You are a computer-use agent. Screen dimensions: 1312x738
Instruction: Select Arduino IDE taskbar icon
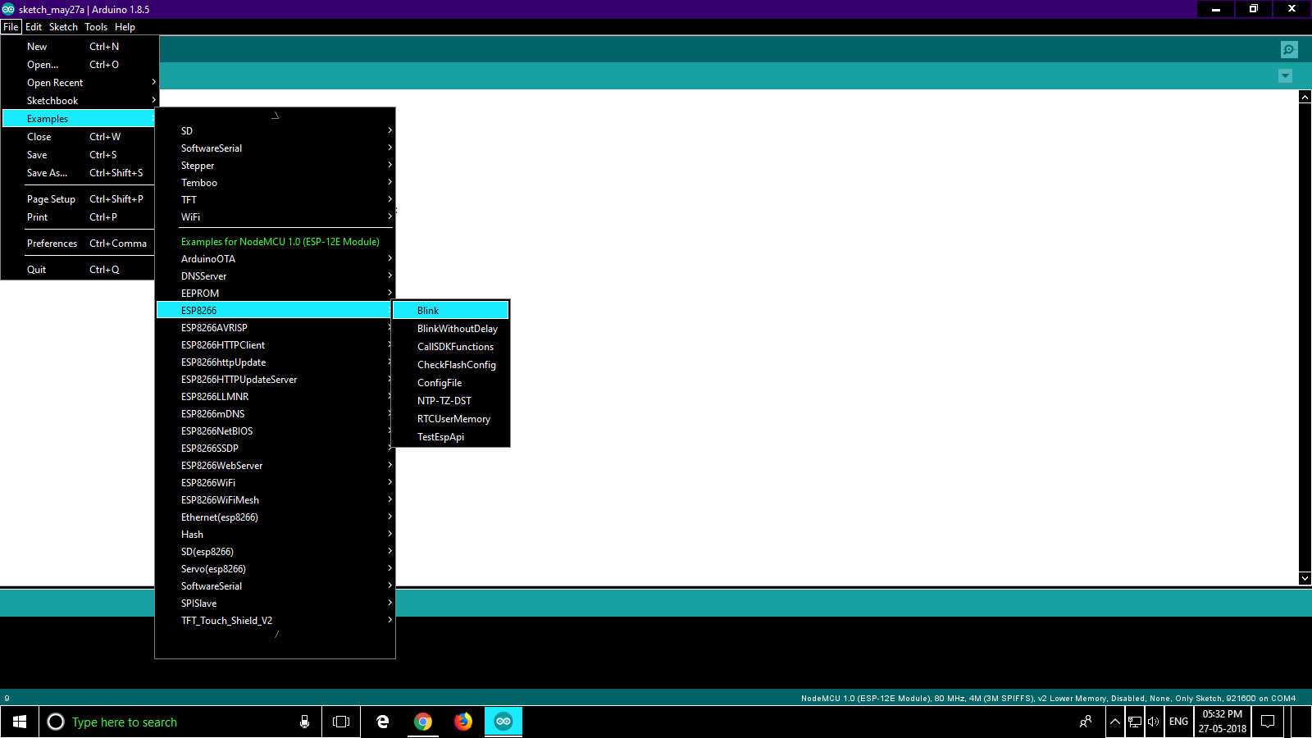click(x=503, y=722)
